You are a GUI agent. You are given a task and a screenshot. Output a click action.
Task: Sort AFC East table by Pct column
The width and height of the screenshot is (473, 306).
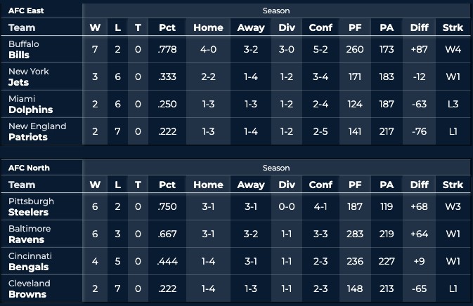click(x=167, y=28)
